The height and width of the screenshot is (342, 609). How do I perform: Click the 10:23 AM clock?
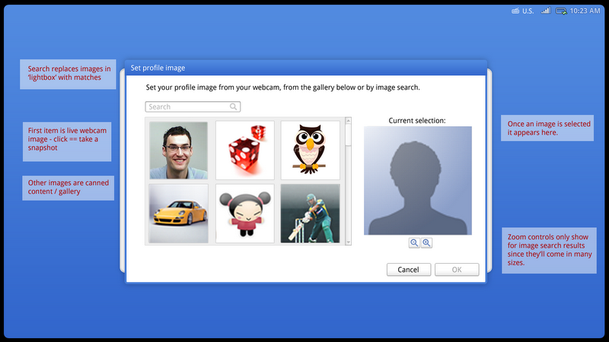click(585, 11)
